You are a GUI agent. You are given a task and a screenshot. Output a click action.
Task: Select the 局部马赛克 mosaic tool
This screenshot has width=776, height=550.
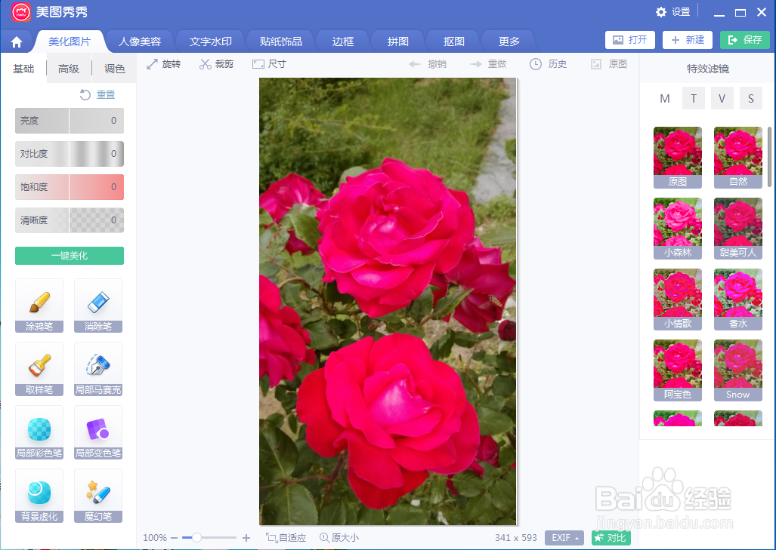[x=98, y=369]
